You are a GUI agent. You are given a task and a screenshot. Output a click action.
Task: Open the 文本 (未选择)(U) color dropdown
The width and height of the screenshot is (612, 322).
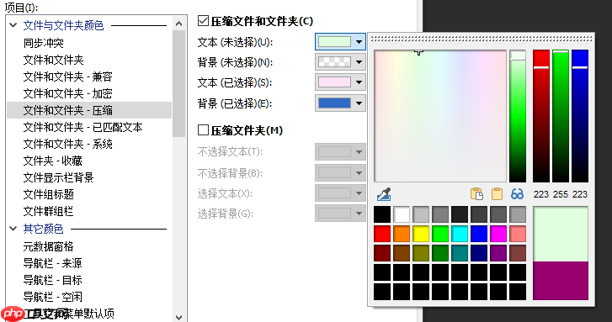340,42
